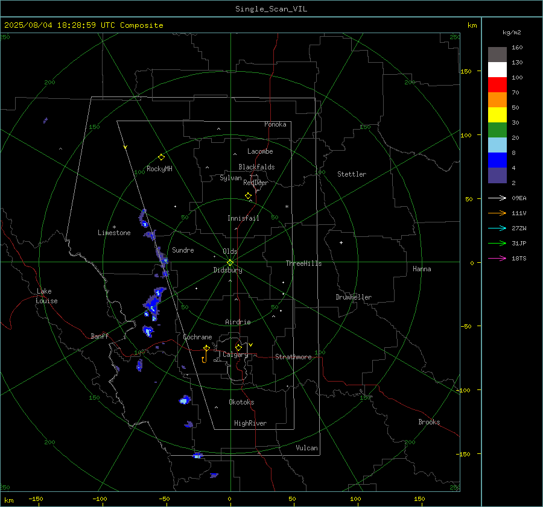This screenshot has width=543, height=507.
Task: Click the Ponoka city label
Action: pyautogui.click(x=275, y=124)
